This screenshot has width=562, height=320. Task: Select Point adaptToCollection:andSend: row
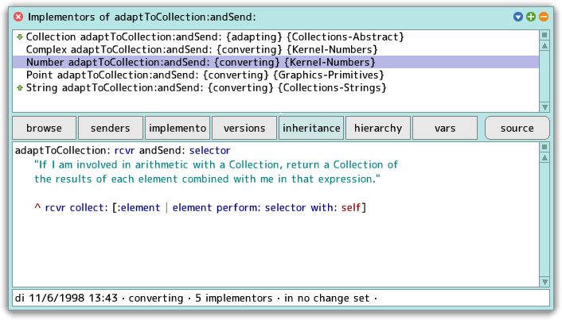(275, 75)
